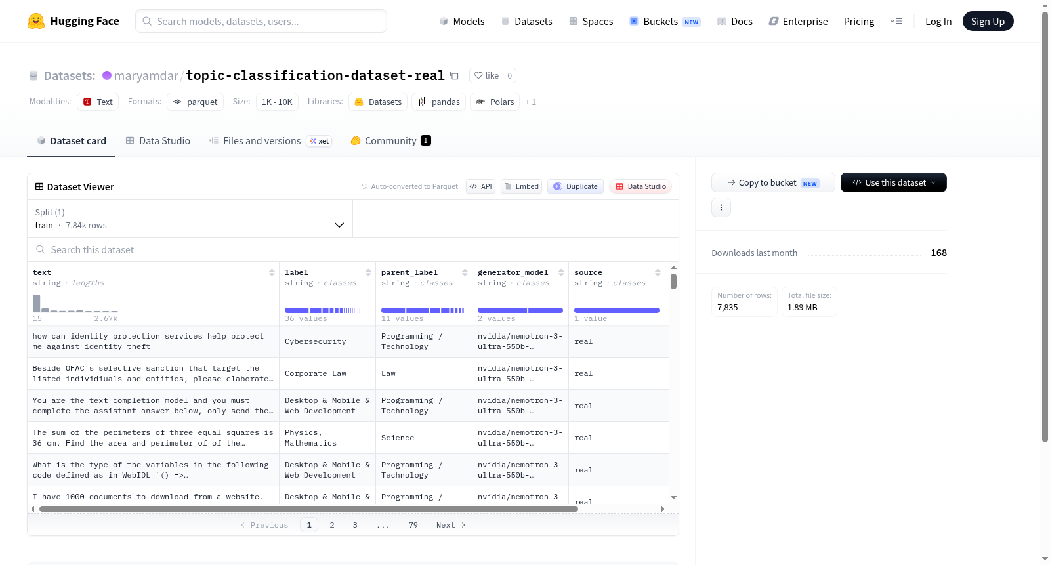The height and width of the screenshot is (565, 1050).
Task: Click the API button in Dataset Viewer
Action: 480,186
